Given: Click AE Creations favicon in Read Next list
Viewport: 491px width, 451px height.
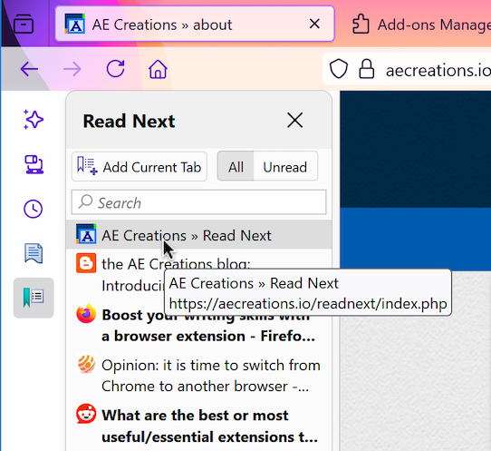Looking at the screenshot, I should (x=86, y=233).
